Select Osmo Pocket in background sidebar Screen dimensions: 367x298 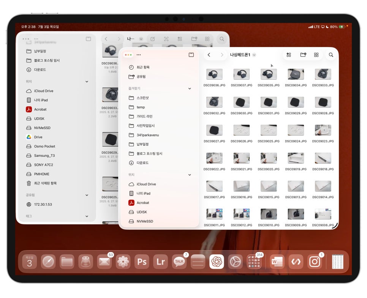click(x=57, y=147)
